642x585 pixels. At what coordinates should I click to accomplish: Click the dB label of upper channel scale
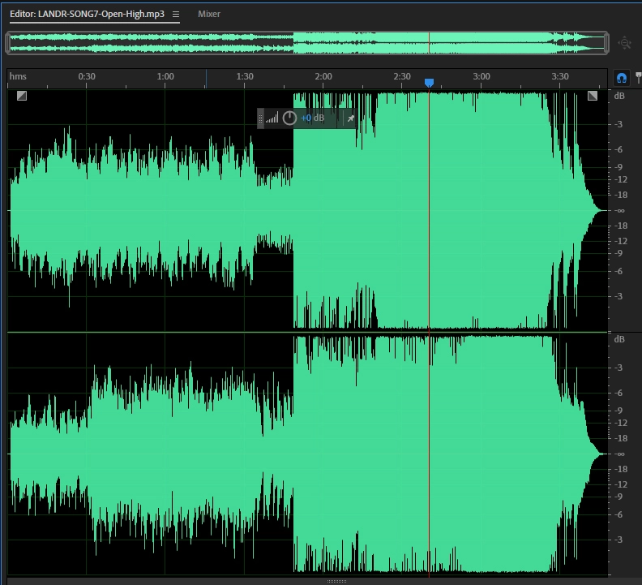point(619,97)
